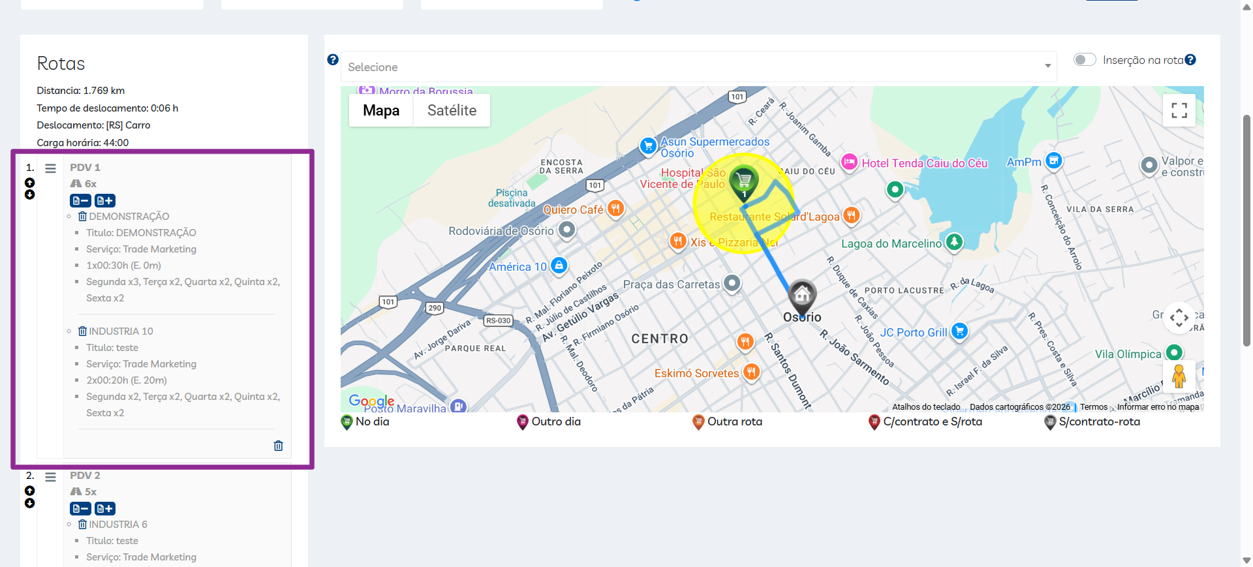1253x567 pixels.
Task: Move PDV 1 up with arrow icon
Action: (29, 183)
